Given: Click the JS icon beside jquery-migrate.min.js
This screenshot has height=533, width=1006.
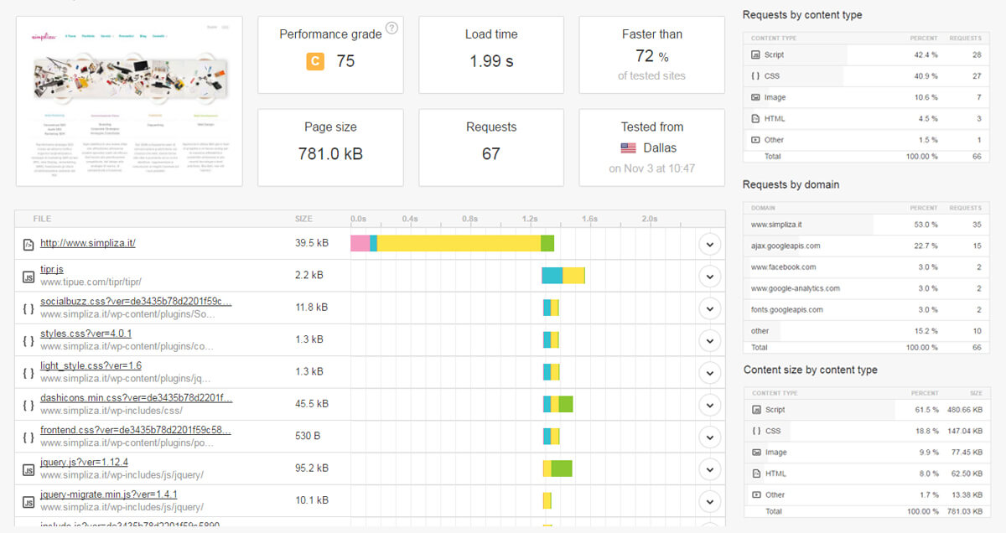Looking at the screenshot, I should click(x=28, y=500).
